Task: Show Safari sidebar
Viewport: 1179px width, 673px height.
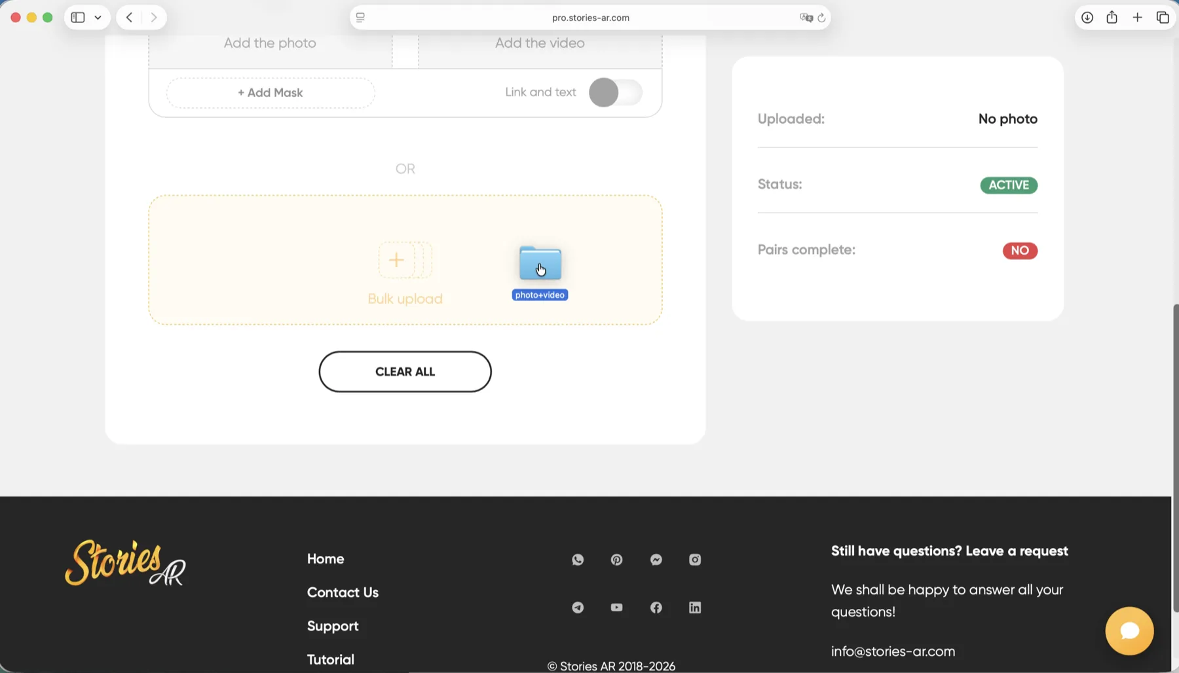Action: 78,18
